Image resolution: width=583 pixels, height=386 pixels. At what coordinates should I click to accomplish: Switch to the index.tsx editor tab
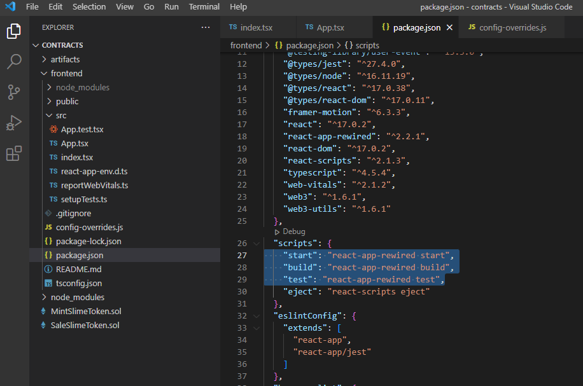pos(258,27)
